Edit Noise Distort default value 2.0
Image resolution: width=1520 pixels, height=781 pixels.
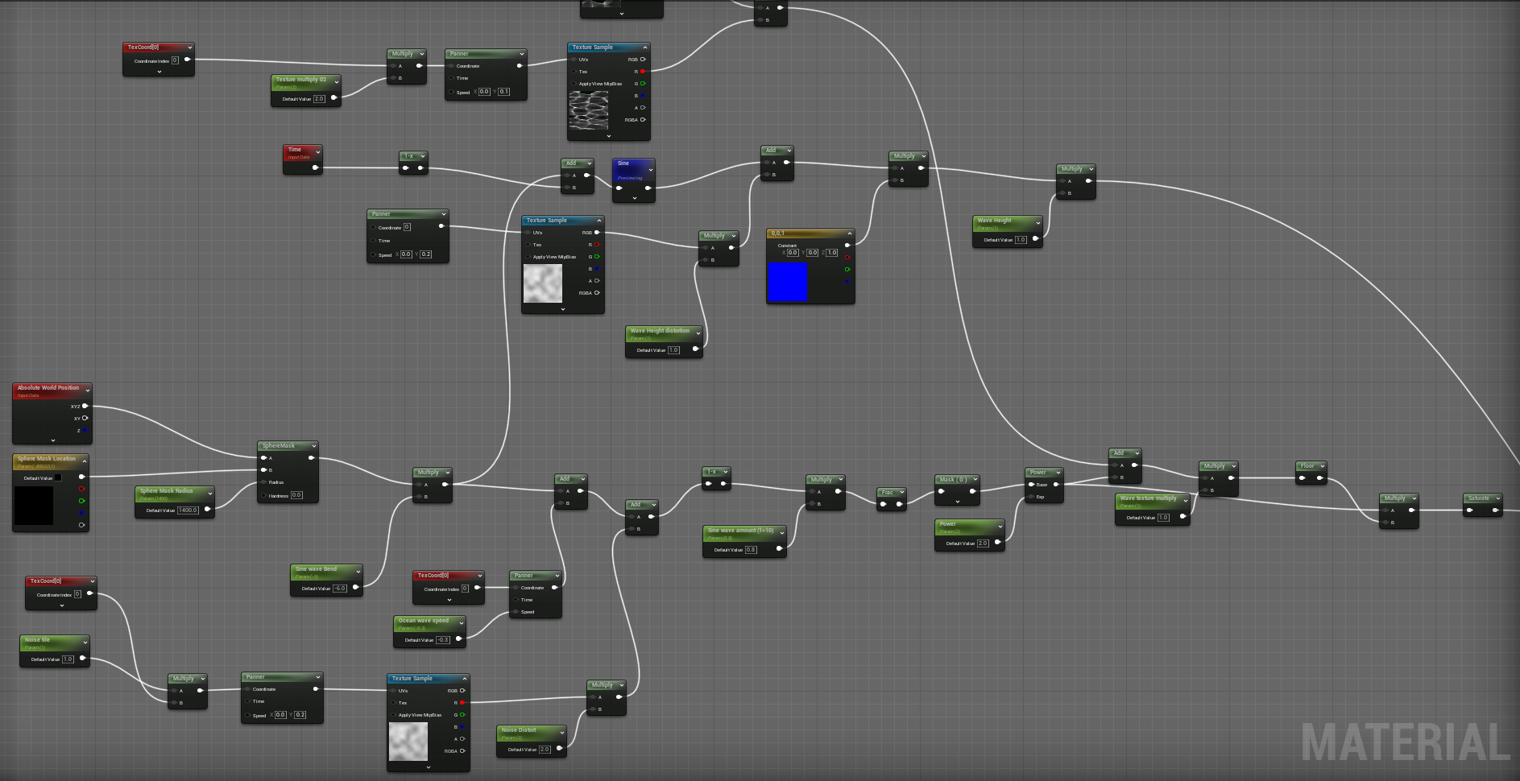tap(545, 749)
